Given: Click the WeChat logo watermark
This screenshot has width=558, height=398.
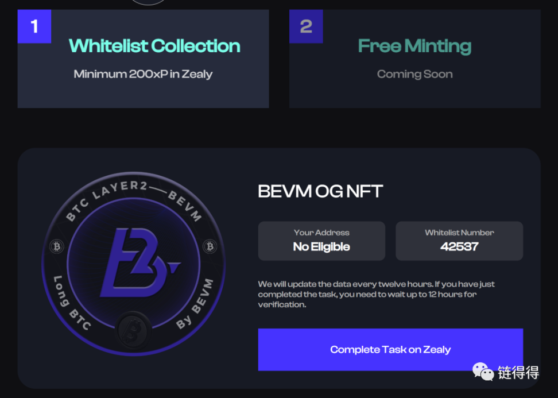Looking at the screenshot, I should tap(483, 372).
